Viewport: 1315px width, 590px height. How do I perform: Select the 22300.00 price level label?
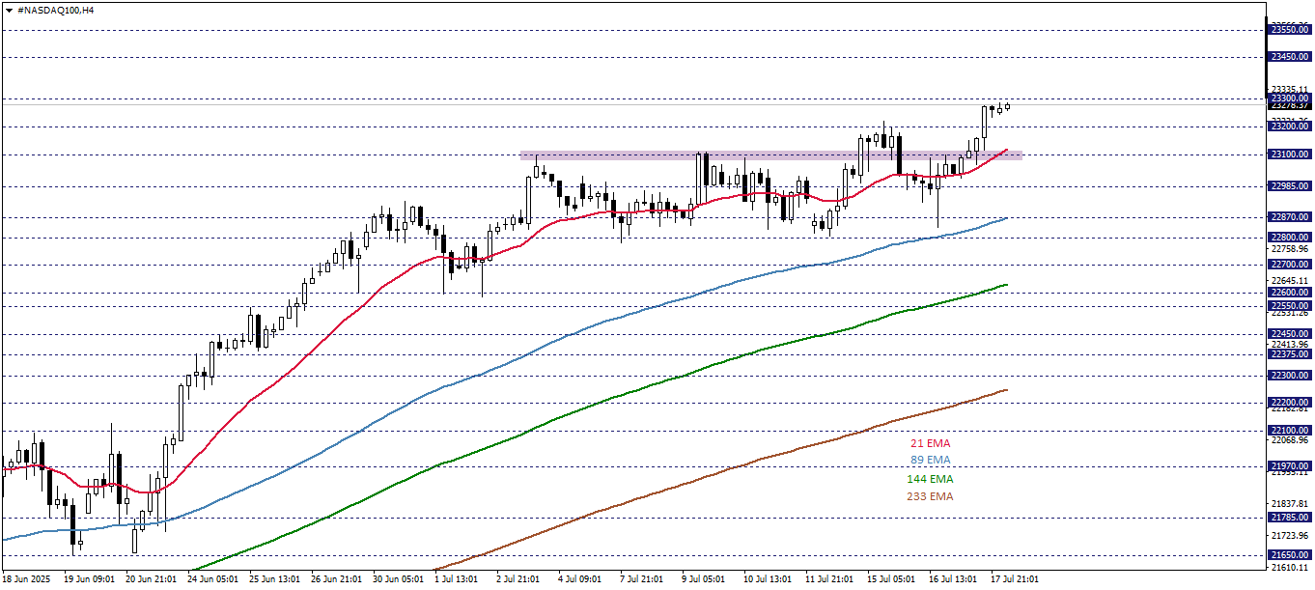[x=1289, y=376]
